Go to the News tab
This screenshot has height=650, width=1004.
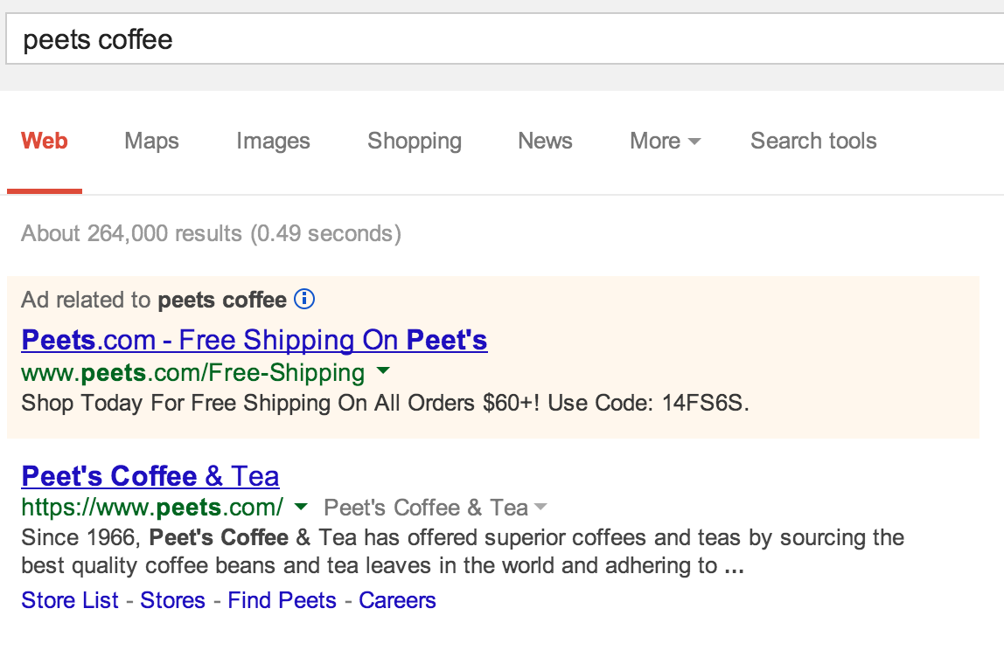(545, 141)
